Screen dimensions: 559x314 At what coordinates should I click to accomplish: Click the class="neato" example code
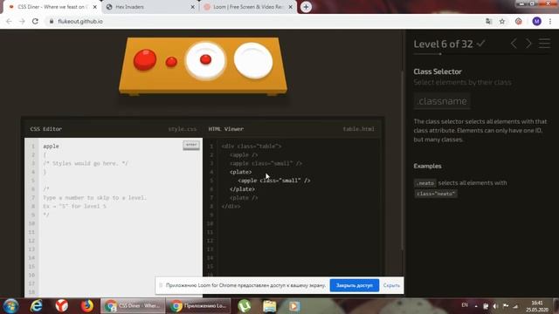pos(436,194)
